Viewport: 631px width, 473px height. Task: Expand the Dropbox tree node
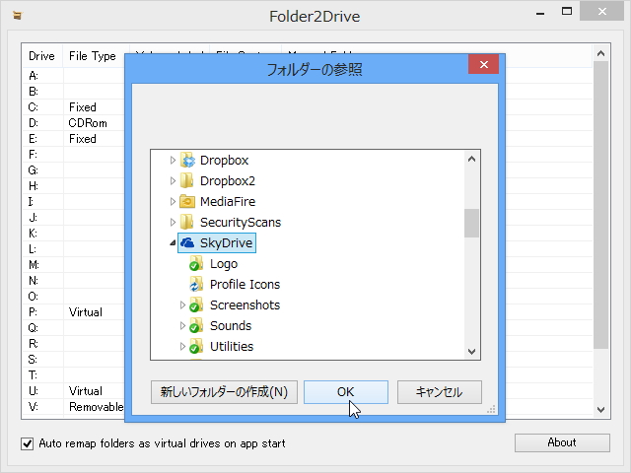[x=173, y=160]
